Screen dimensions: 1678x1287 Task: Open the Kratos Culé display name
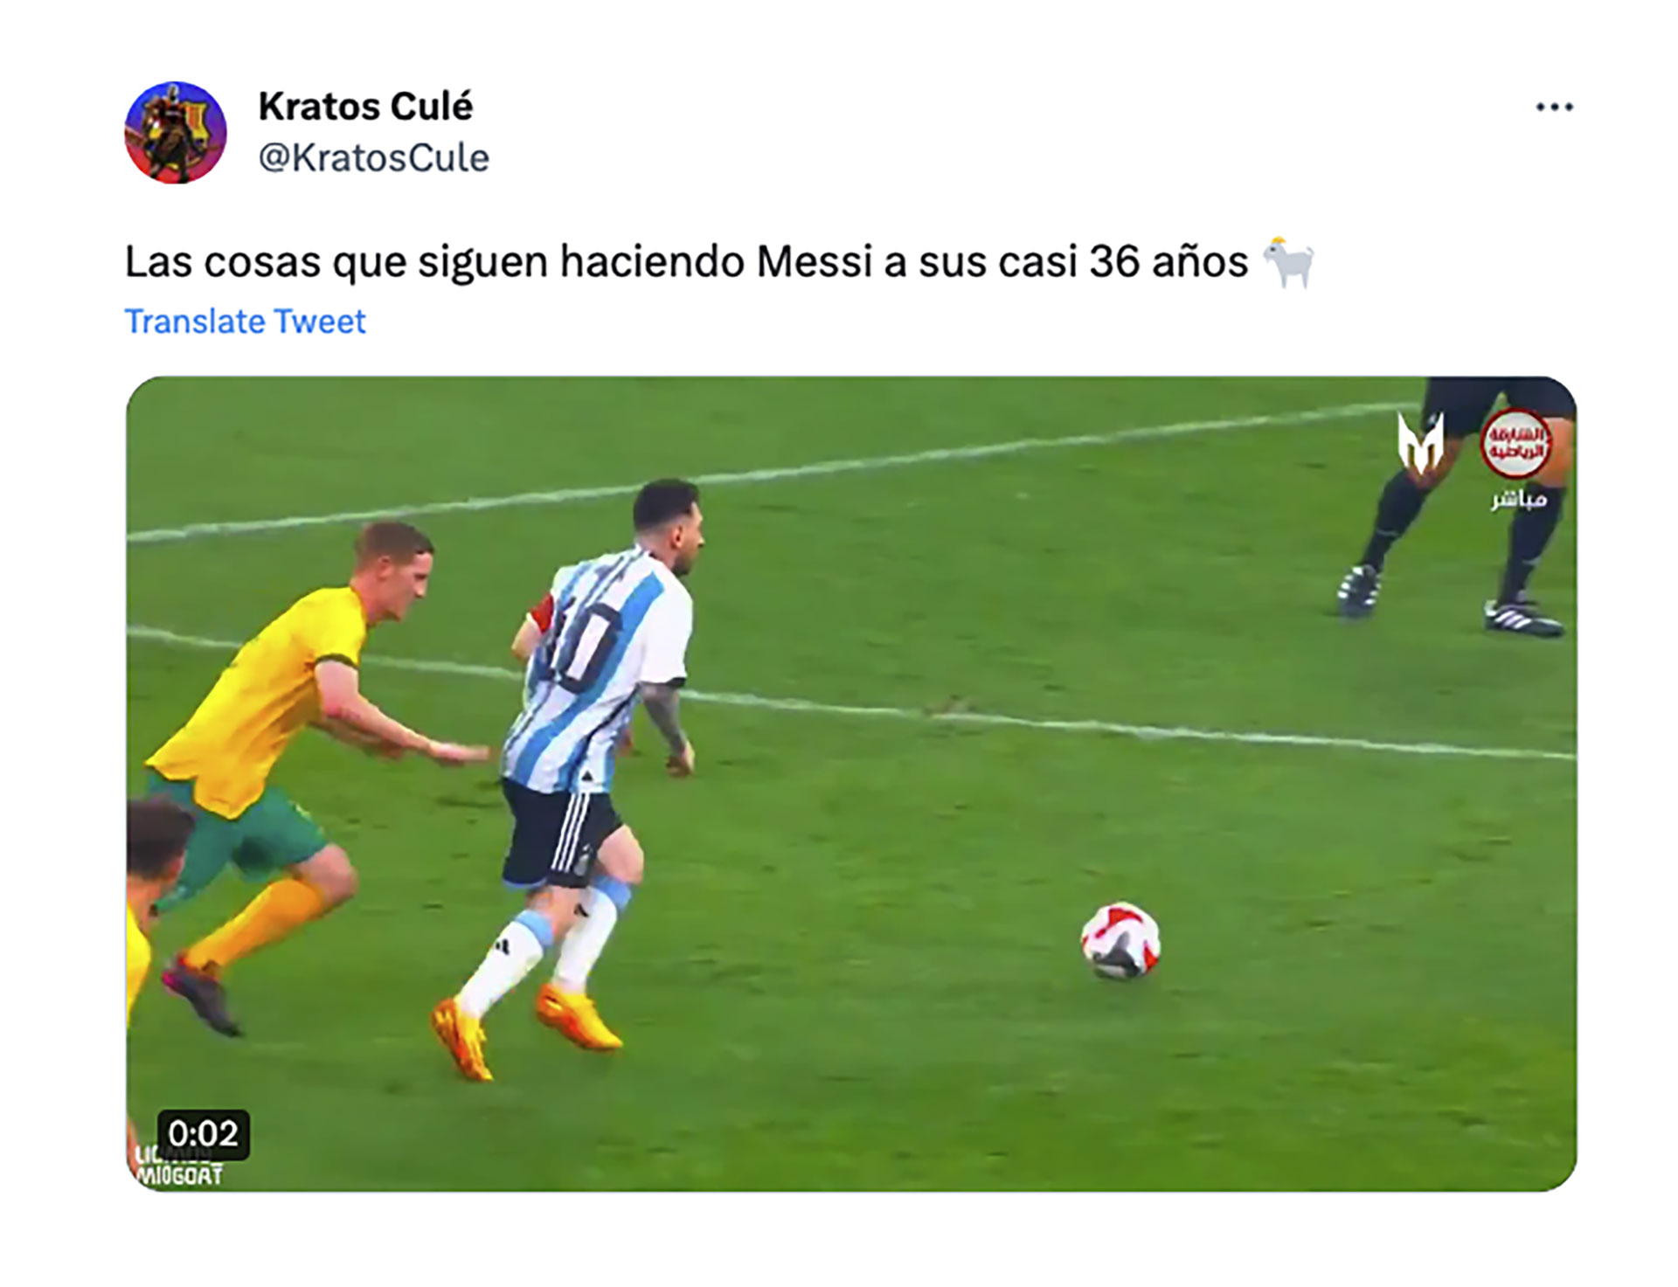click(365, 107)
